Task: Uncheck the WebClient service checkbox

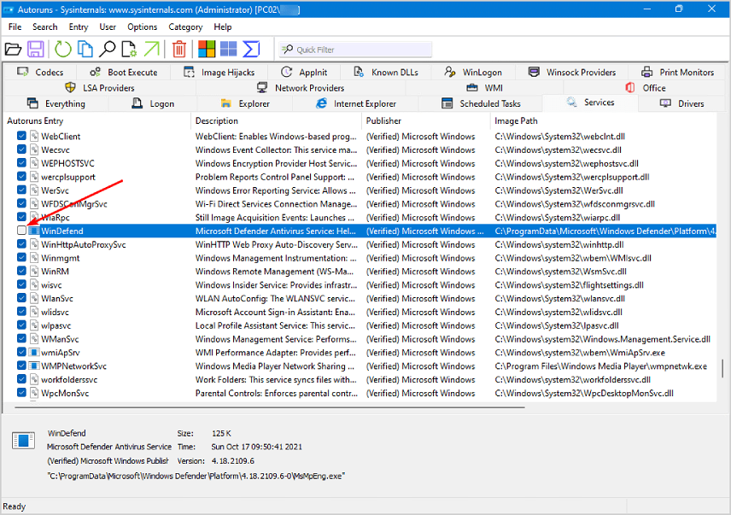Action: tap(21, 136)
